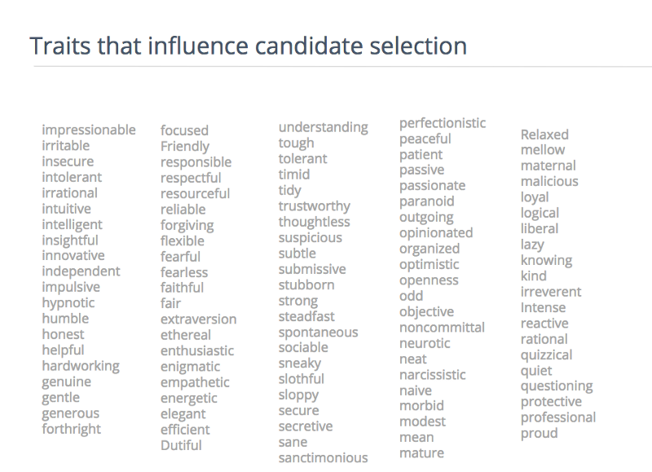Pick the 'noncommittal' trait
Screen dimensions: 652x472
point(442,328)
